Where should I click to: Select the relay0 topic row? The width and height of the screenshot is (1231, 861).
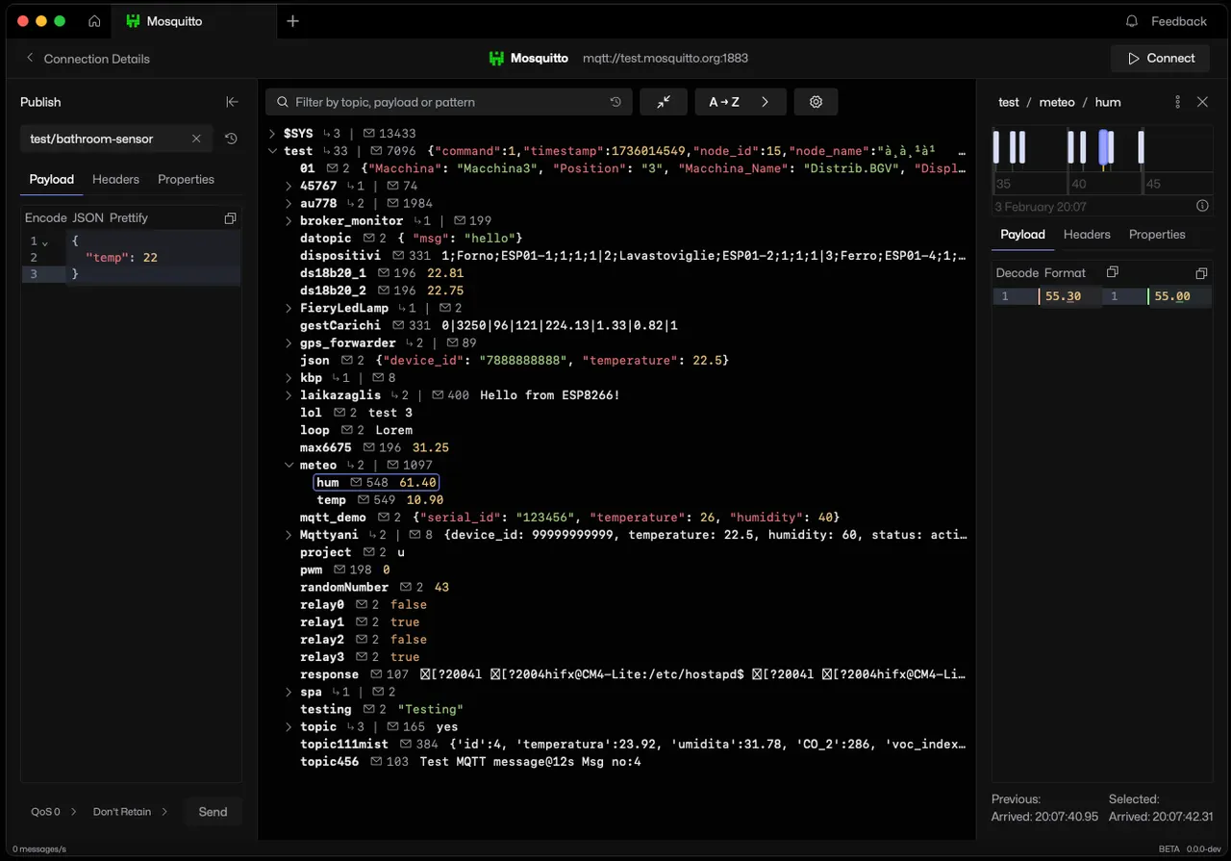[x=364, y=605]
